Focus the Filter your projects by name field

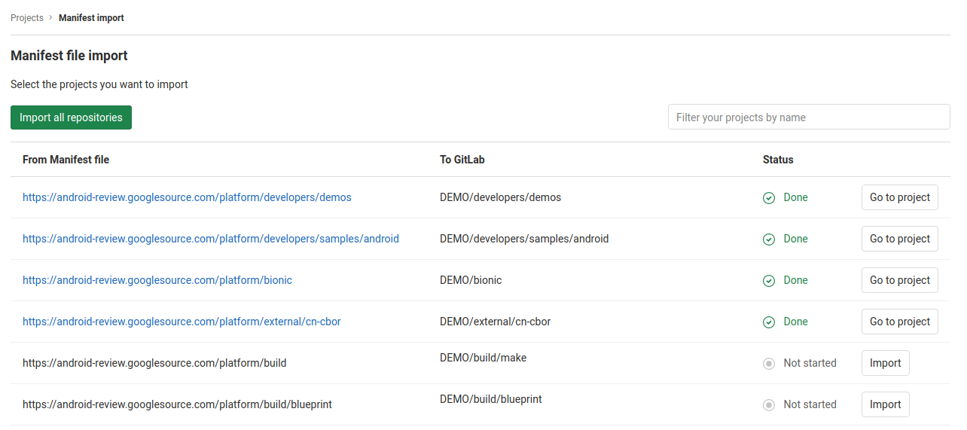(x=808, y=117)
